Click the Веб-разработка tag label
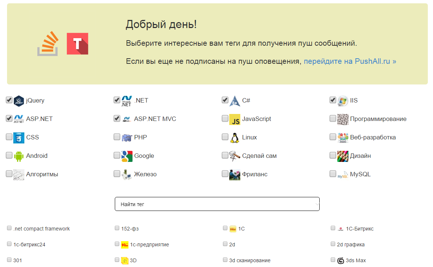433x267 pixels. 373,137
